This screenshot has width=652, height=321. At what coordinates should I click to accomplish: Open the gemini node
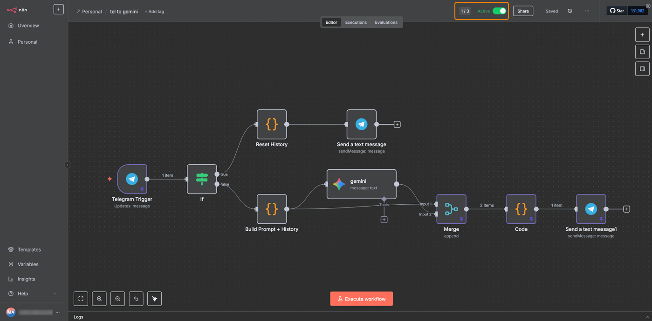[361, 184]
